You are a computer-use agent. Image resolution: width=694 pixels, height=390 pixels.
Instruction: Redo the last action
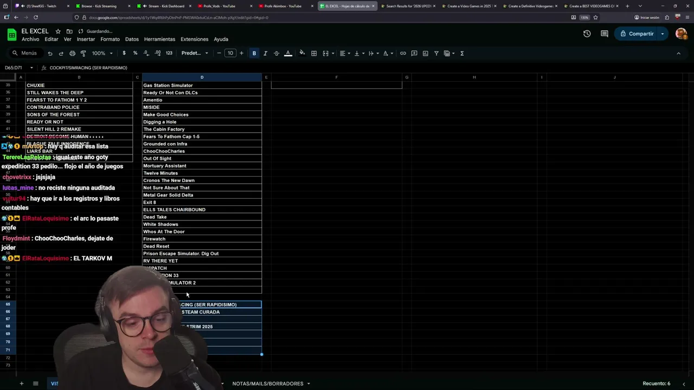point(61,53)
